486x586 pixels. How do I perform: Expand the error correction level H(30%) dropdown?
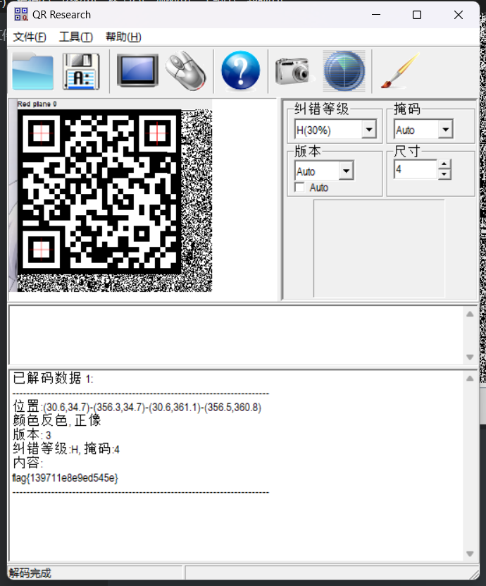368,130
